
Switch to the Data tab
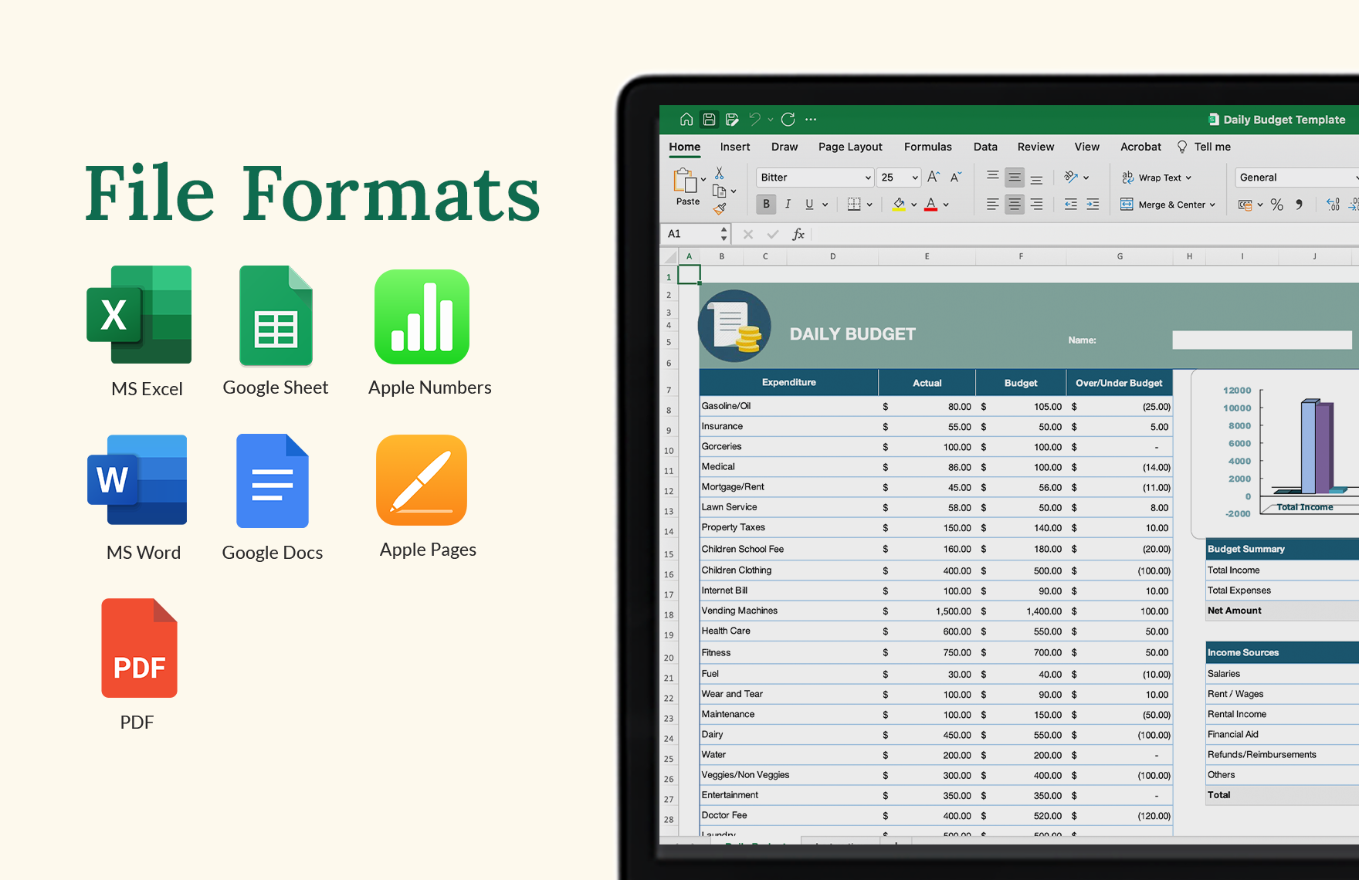point(985,147)
